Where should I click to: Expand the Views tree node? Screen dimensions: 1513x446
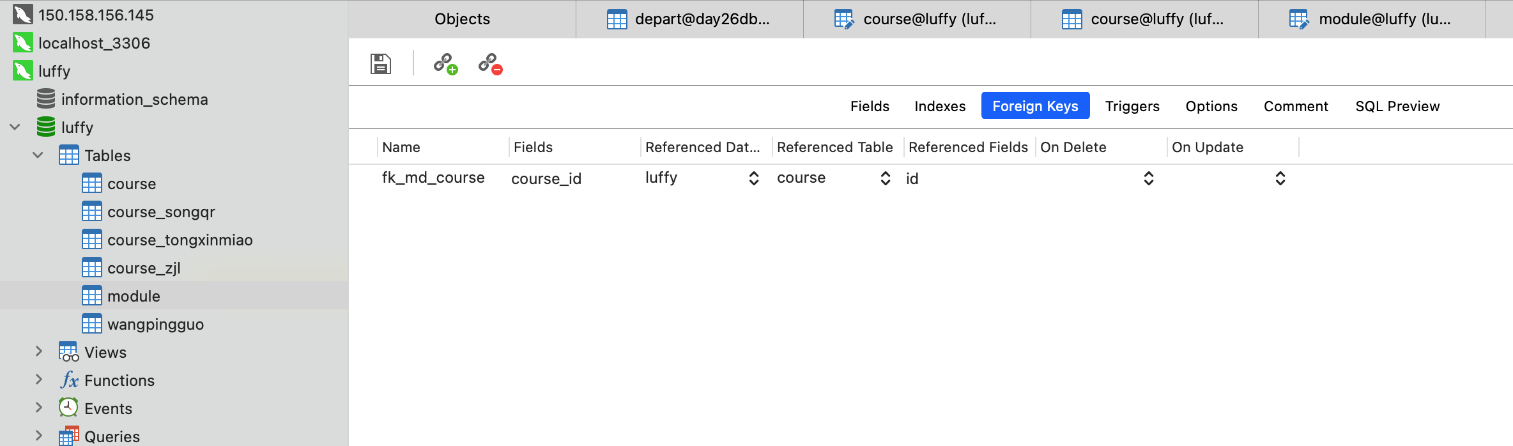[x=38, y=351]
